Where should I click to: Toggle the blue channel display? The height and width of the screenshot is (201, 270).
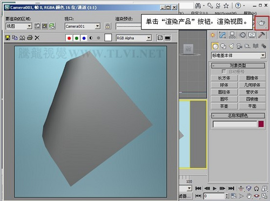point(84,38)
